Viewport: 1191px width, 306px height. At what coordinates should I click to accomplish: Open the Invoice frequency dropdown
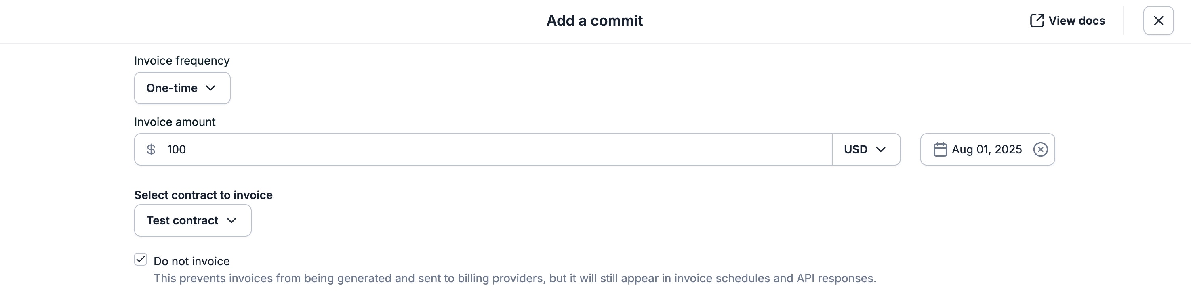(182, 88)
